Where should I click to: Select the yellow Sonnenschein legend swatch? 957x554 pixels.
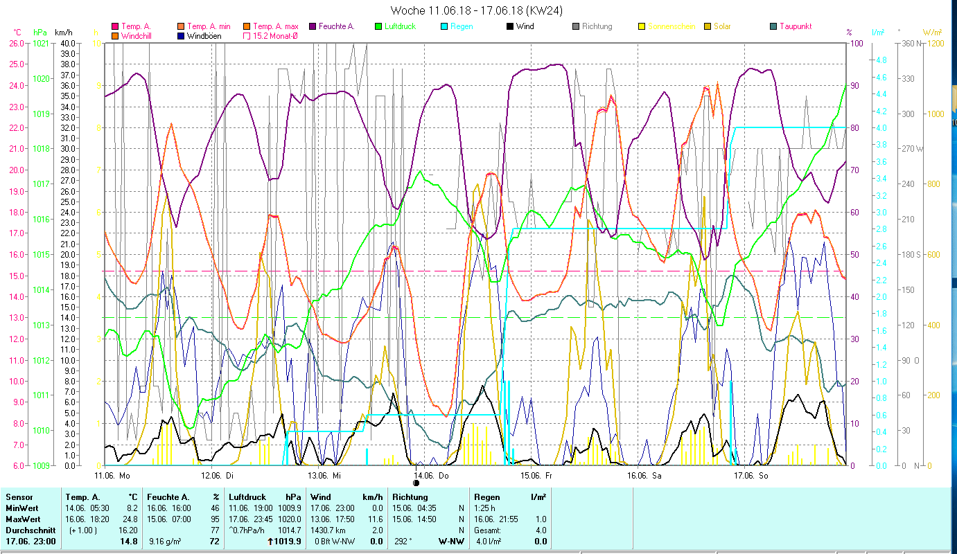[x=642, y=26]
